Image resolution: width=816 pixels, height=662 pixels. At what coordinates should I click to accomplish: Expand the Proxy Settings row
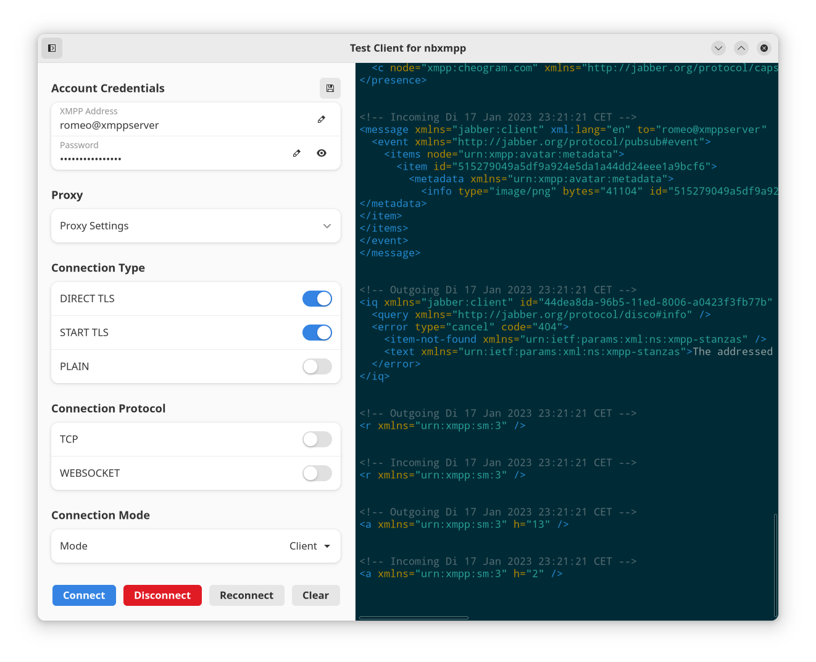pyautogui.click(x=196, y=226)
